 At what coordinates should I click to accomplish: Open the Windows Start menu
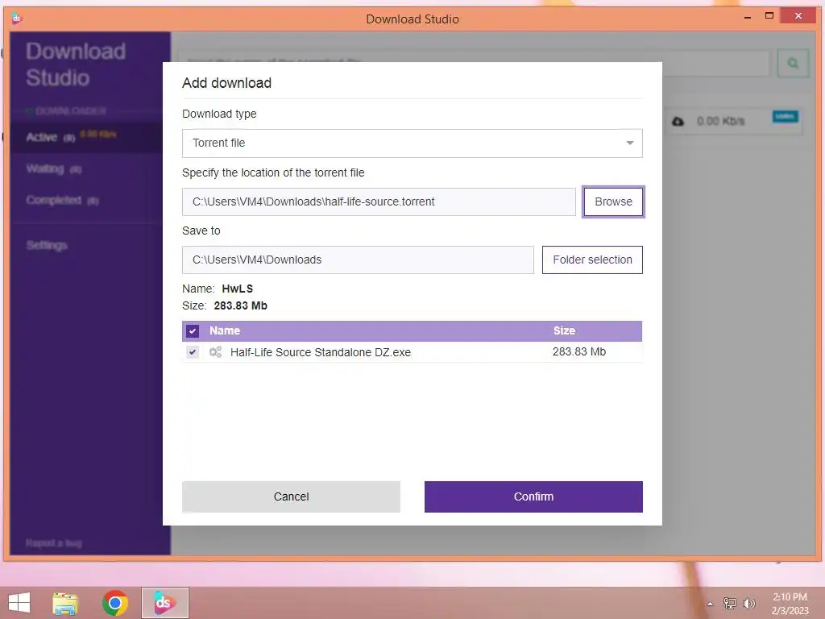(19, 603)
